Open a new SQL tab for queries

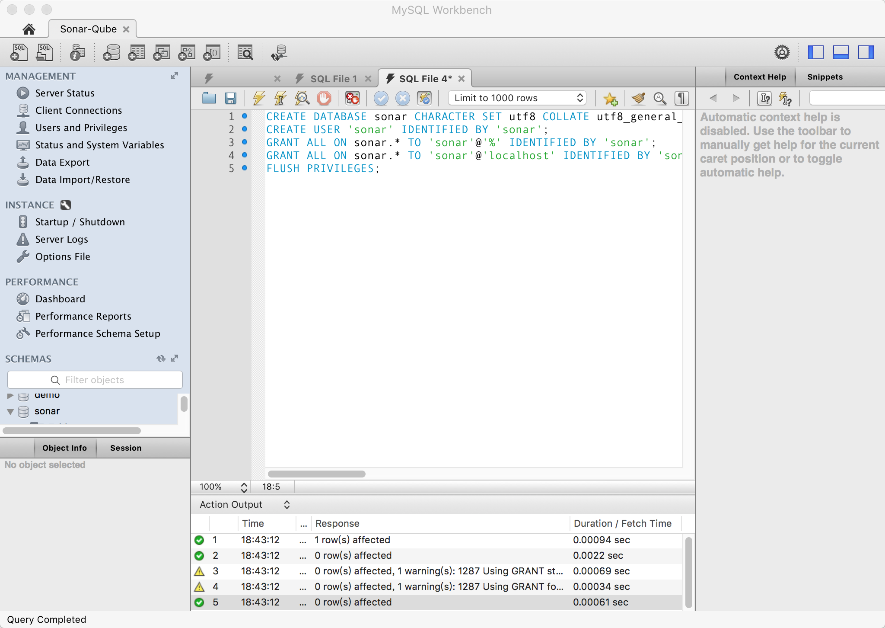tap(19, 53)
